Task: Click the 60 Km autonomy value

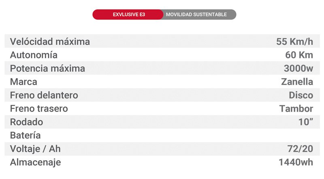Action: 299,55
